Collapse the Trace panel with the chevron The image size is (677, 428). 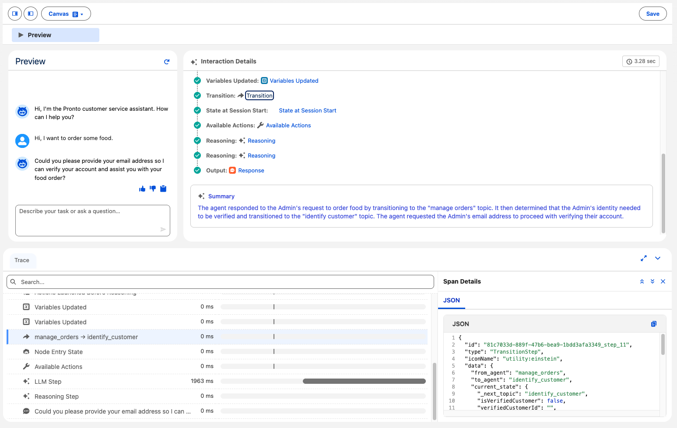(x=658, y=258)
